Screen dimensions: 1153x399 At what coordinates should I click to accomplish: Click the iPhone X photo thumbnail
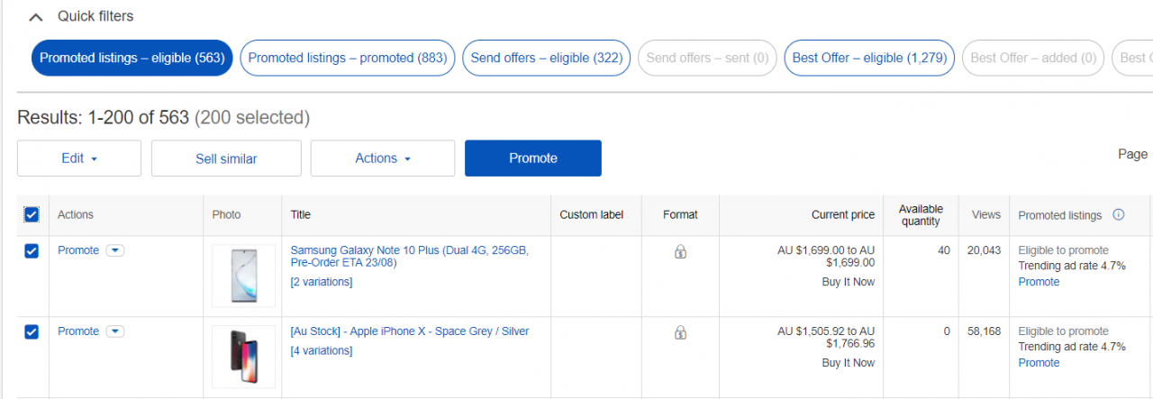243,357
